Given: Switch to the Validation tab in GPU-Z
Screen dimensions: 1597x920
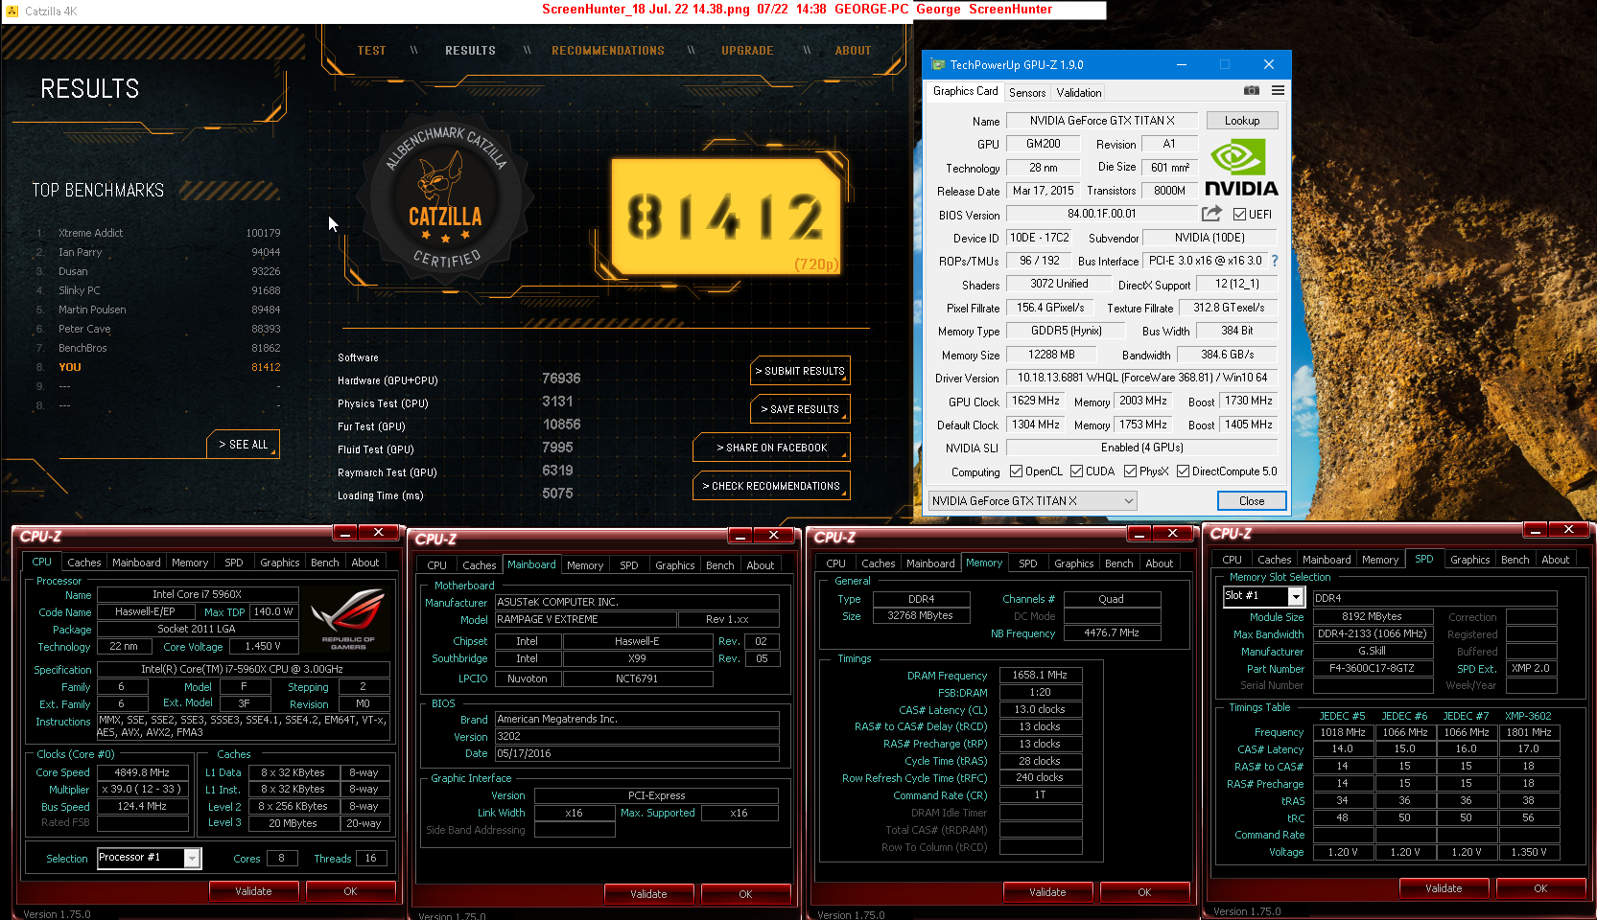Looking at the screenshot, I should pyautogui.click(x=1078, y=92).
